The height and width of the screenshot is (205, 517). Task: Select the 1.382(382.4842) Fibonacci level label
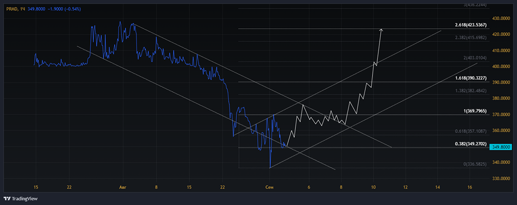coord(471,91)
